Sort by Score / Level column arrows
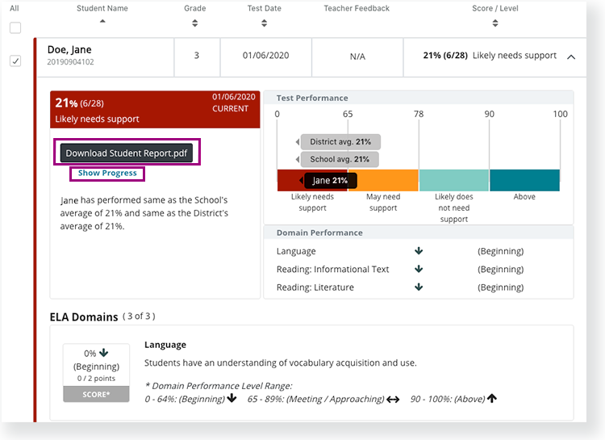The image size is (605, 440). pyautogui.click(x=495, y=23)
